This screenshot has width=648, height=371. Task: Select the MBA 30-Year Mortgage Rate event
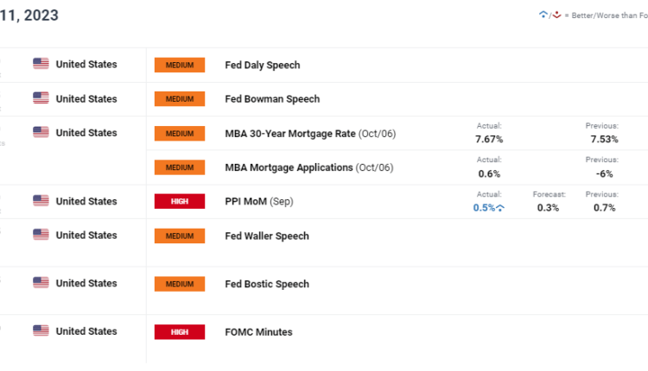(290, 133)
